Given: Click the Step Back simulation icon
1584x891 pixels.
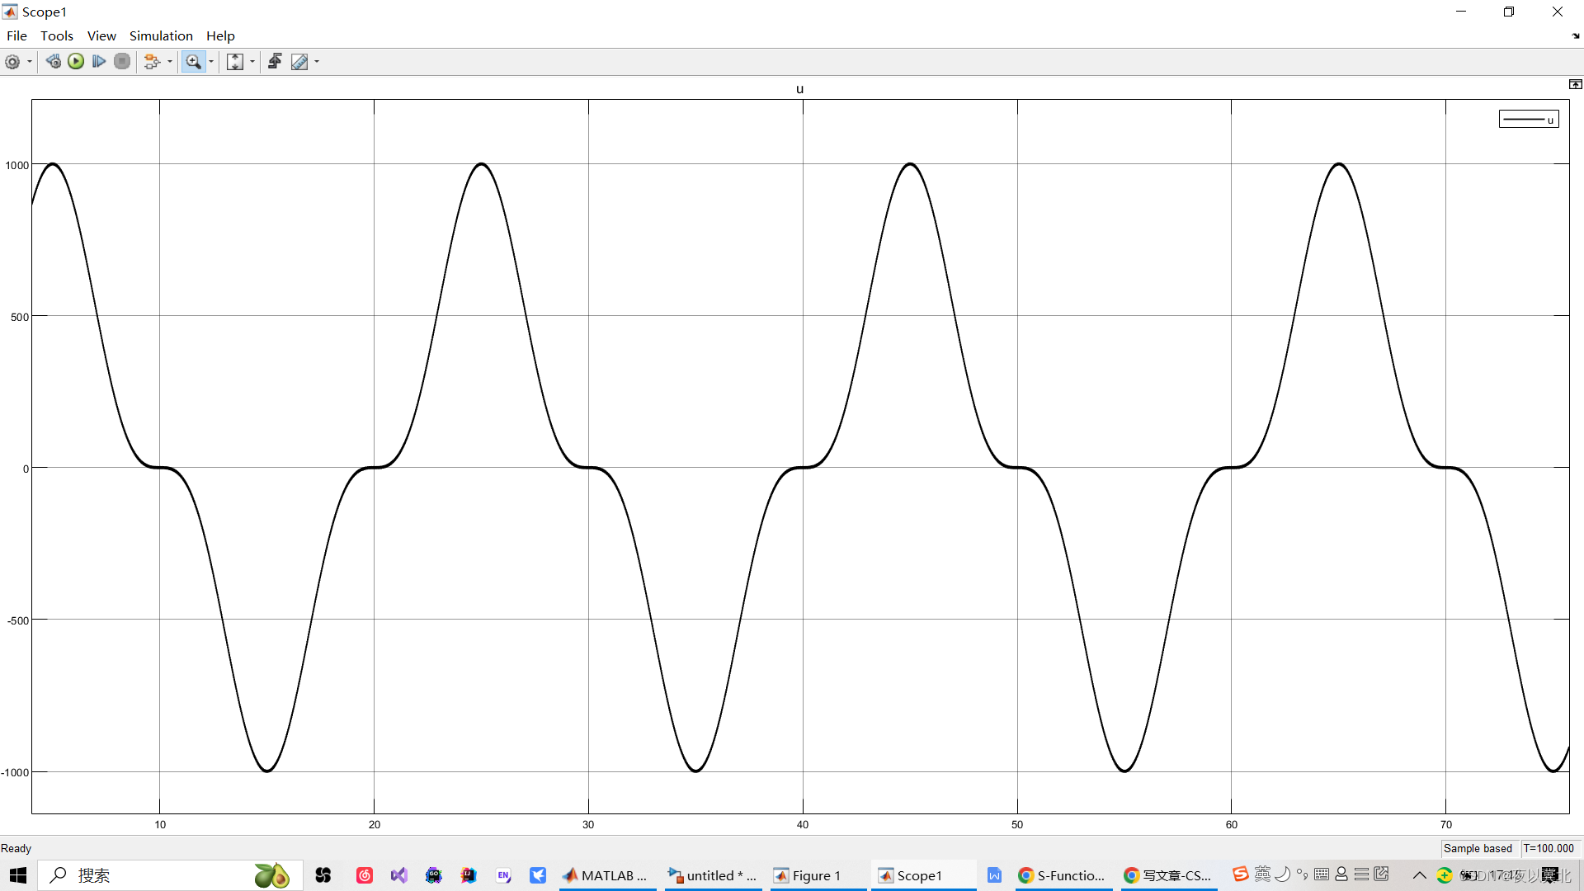Looking at the screenshot, I should click(53, 62).
